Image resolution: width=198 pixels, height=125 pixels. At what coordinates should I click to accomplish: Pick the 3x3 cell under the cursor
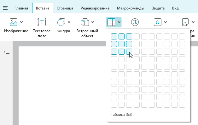[129, 51]
